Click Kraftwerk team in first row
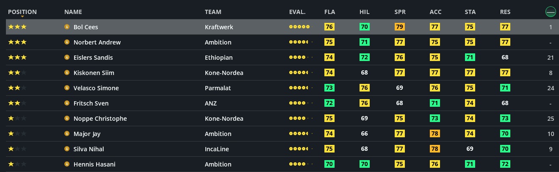This screenshot has height=172, width=559. click(x=219, y=27)
